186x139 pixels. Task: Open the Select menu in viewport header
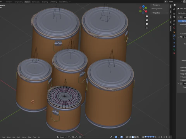click(x=9, y=137)
